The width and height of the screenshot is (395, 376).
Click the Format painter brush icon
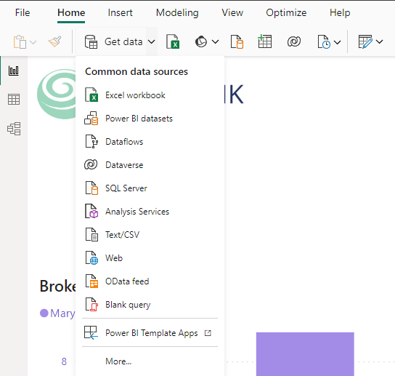tap(55, 41)
